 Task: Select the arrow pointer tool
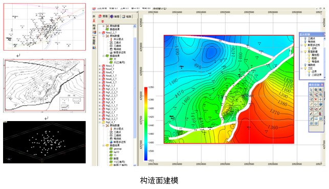pyautogui.click(x=311, y=90)
